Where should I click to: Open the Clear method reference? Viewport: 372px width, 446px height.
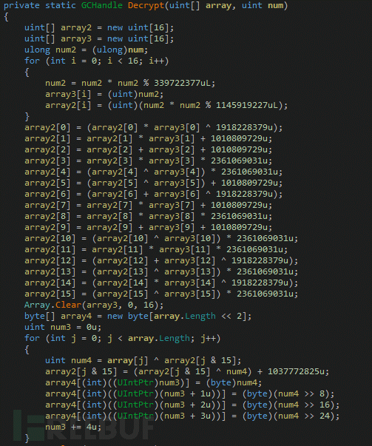68,305
